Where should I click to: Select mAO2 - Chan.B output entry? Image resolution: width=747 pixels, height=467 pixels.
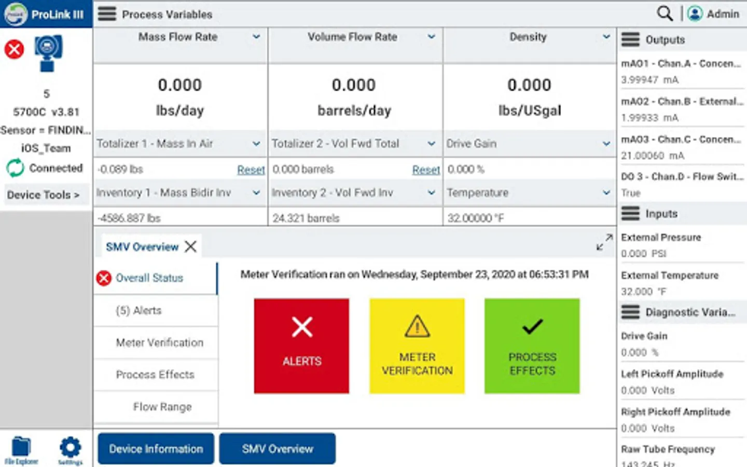pos(682,101)
